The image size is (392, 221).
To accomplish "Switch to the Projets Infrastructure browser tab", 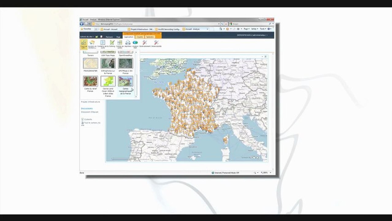I will 140,29.
